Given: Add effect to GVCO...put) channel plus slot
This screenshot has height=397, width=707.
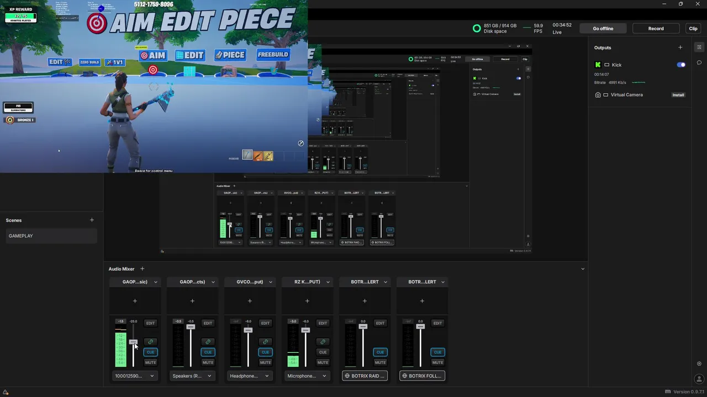Looking at the screenshot, I should click(250, 301).
